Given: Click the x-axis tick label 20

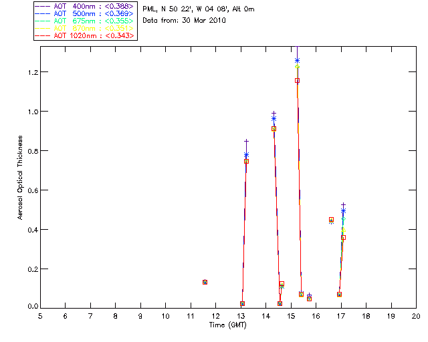Looking at the screenshot, I should [416, 317].
